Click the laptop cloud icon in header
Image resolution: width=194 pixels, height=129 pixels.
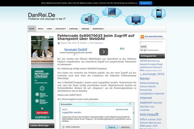pos(112,12)
